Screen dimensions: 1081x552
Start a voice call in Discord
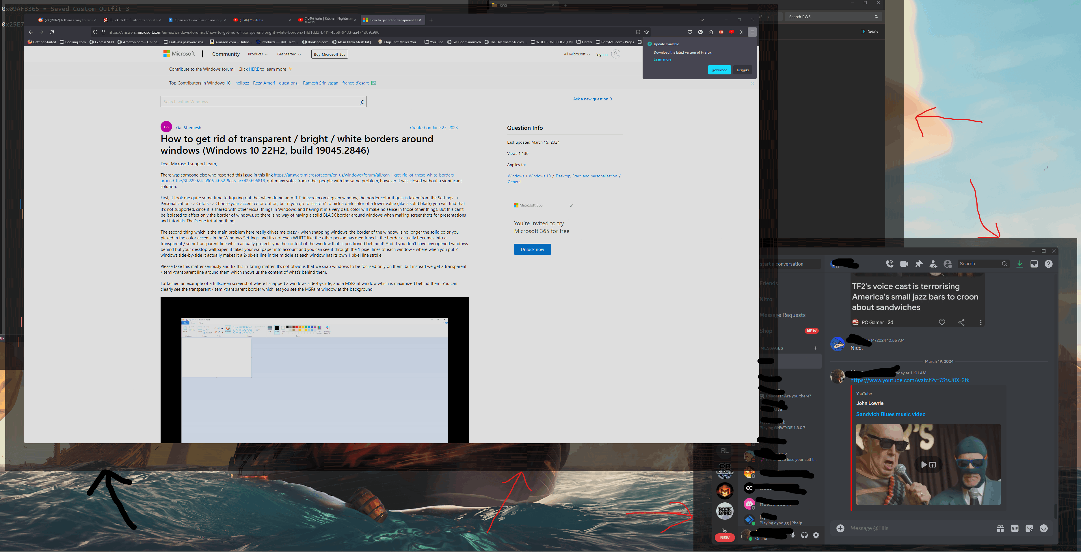click(890, 264)
